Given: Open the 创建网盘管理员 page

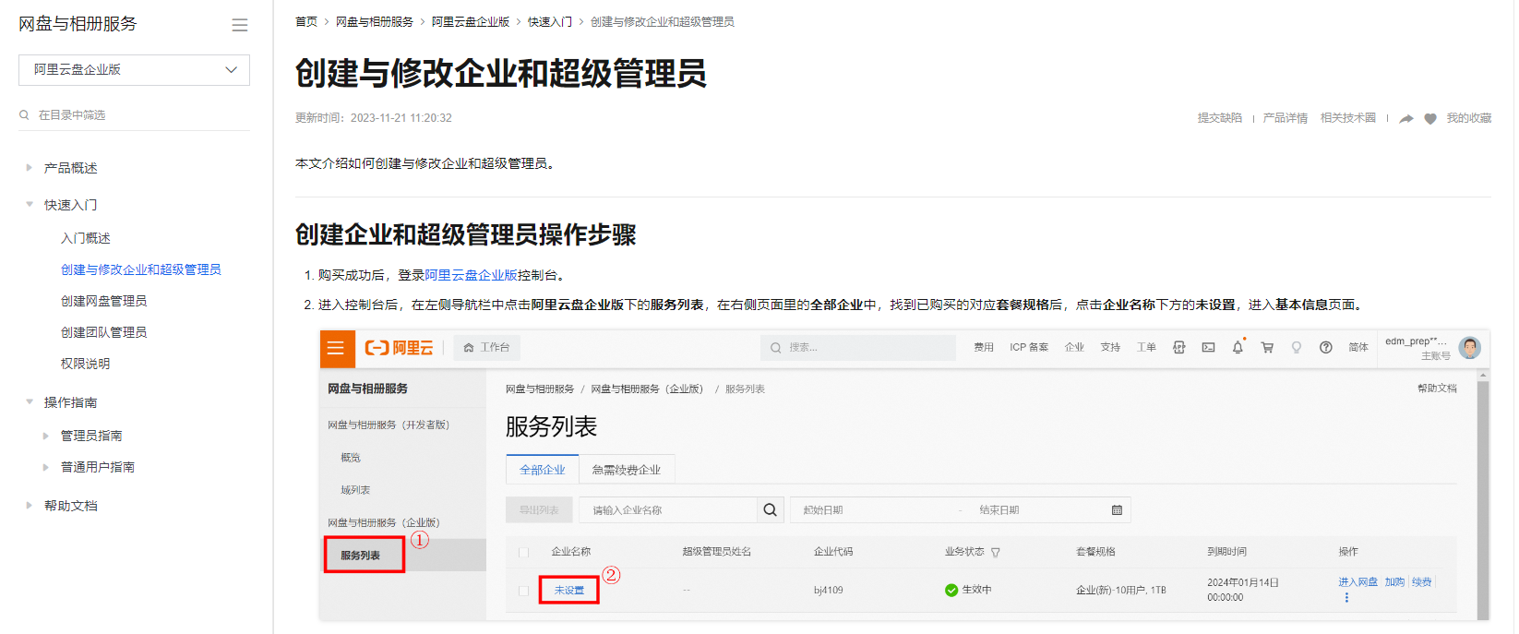Looking at the screenshot, I should (104, 301).
